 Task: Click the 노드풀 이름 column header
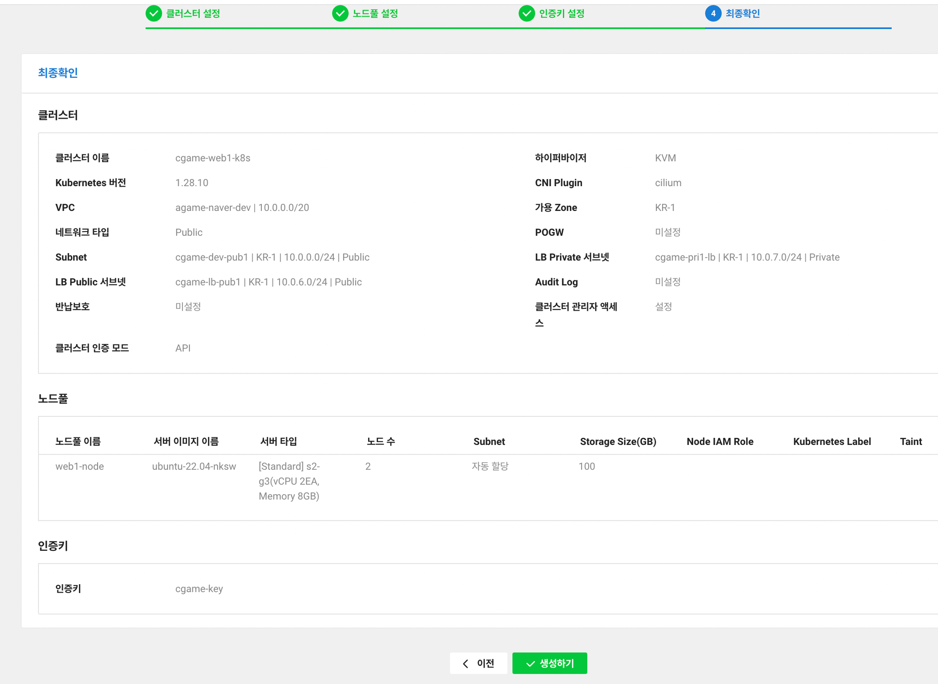coord(78,442)
